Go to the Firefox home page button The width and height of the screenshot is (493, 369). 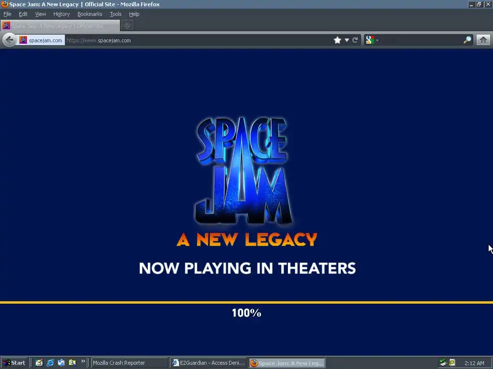point(483,40)
